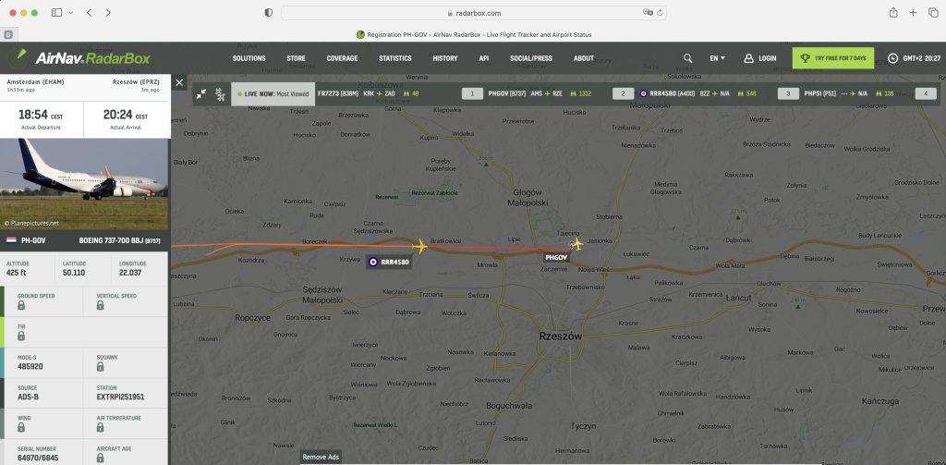Image resolution: width=946 pixels, height=465 pixels.
Task: Collapse the live flights bar arrows icon
Action: coord(201,93)
